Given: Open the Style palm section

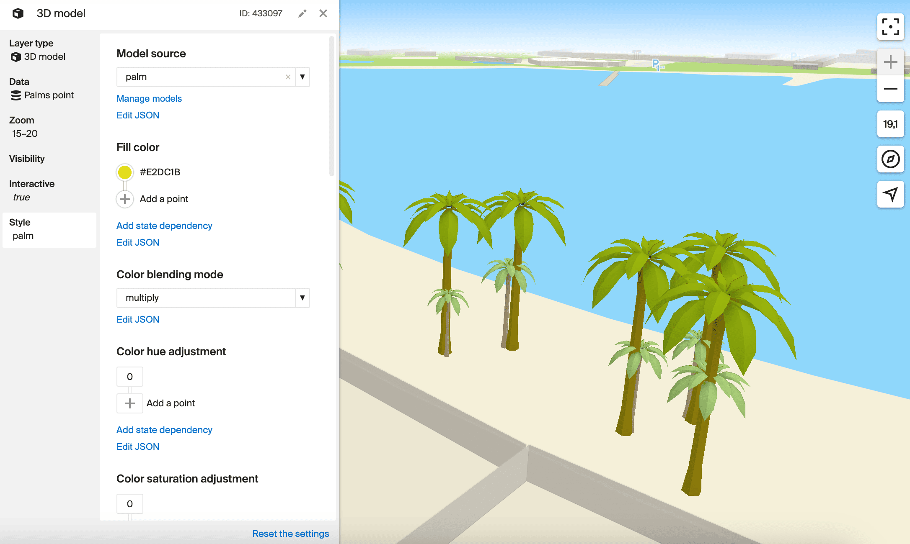Looking at the screenshot, I should 49,229.
